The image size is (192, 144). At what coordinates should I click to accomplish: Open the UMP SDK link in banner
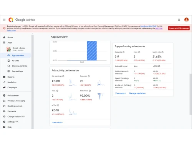click(x=159, y=28)
